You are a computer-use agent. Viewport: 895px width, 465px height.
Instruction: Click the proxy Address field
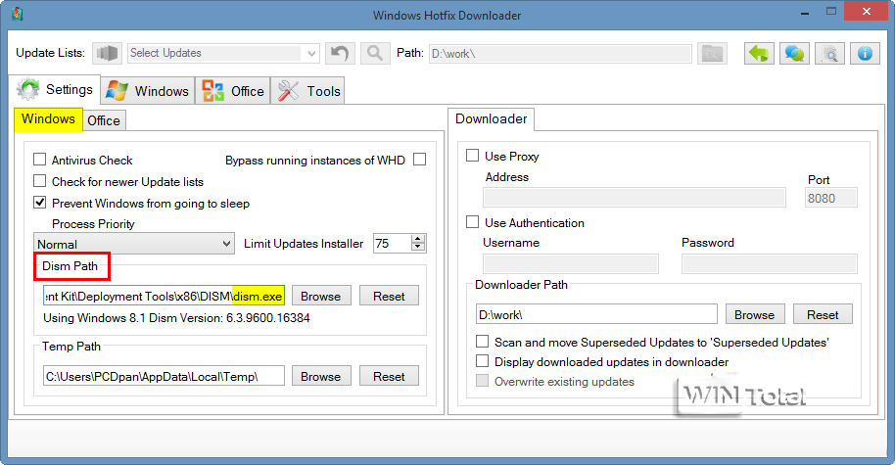click(635, 198)
